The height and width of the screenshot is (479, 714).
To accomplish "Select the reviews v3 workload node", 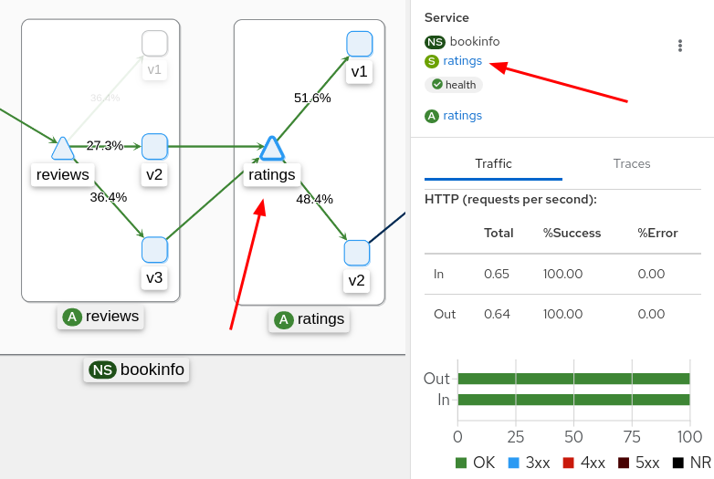I will point(154,249).
